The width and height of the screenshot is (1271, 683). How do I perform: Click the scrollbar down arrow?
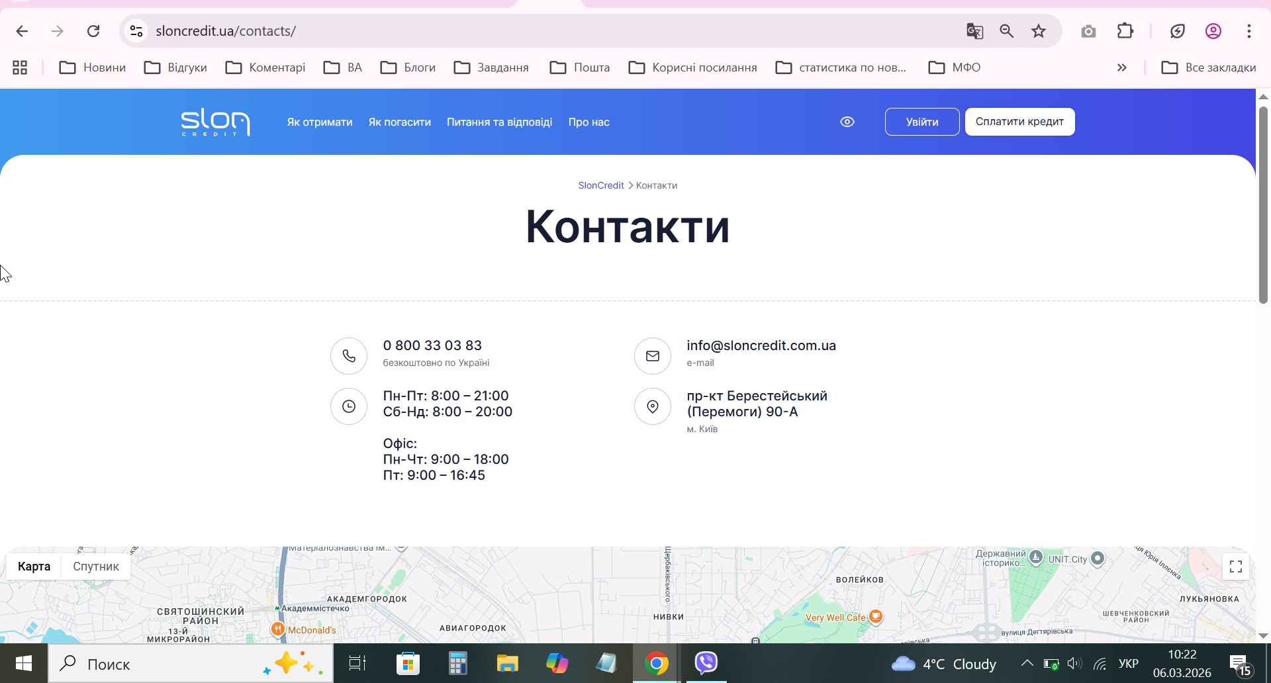[x=1263, y=635]
